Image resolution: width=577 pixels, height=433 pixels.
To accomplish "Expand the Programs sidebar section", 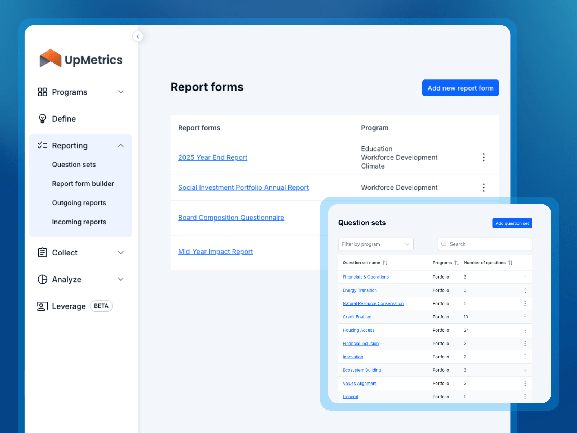I will [x=121, y=92].
